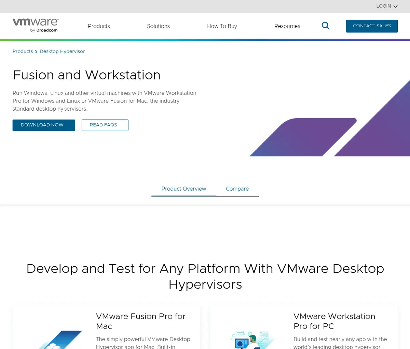The image size is (410, 349).
Task: Click the Fusion and Workstation heading
Action: [x=86, y=75]
